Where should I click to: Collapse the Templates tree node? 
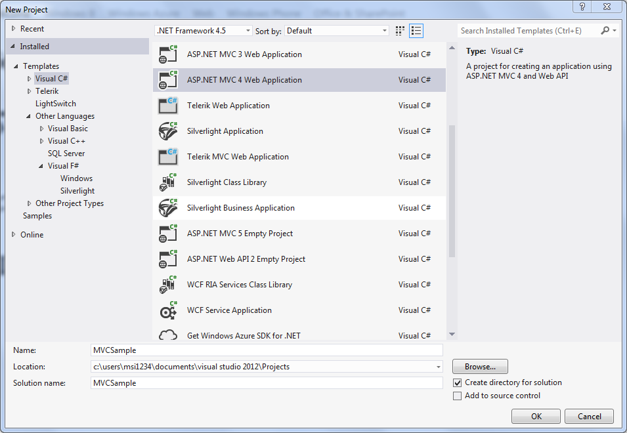pyautogui.click(x=16, y=66)
